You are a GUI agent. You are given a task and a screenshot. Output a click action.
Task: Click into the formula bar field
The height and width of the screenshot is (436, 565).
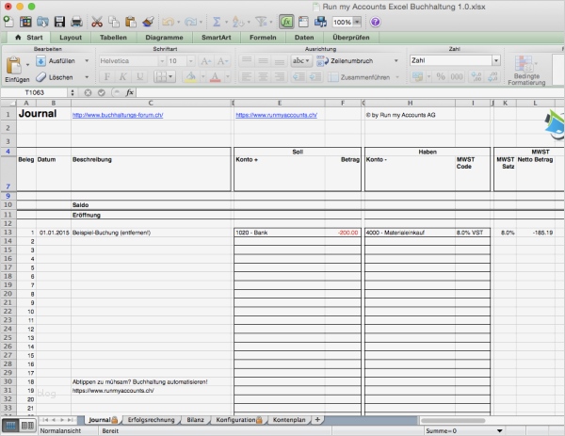349,92
